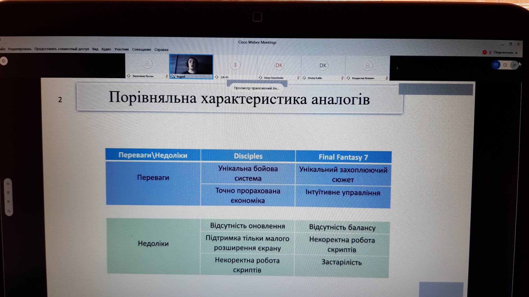Click headset icon next to Лисюченко Руслан
Viewport: 529px width, 297px height.
pyautogui.click(x=129, y=76)
